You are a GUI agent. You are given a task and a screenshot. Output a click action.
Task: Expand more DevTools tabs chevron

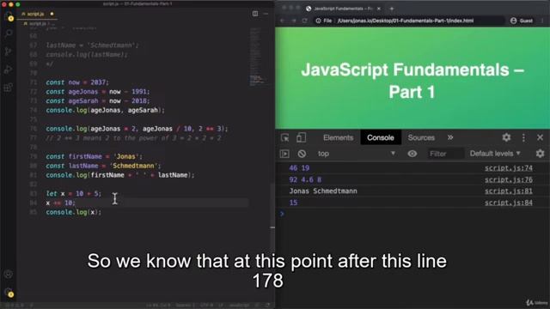coord(450,137)
